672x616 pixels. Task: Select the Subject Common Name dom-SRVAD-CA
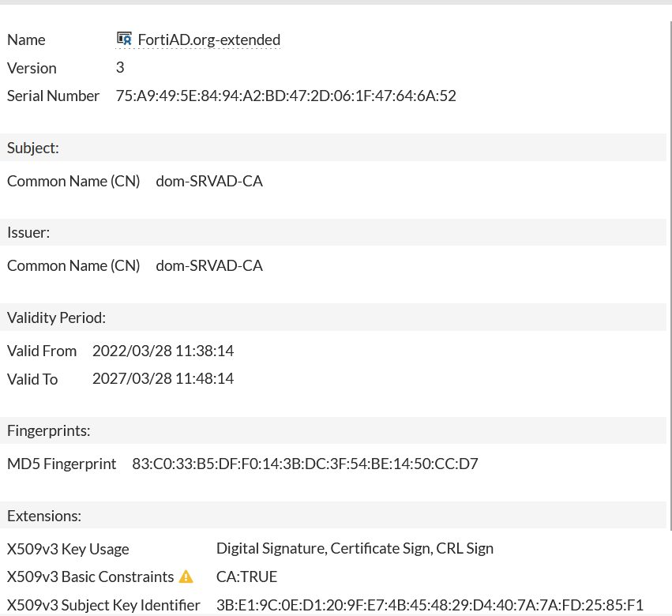209,181
